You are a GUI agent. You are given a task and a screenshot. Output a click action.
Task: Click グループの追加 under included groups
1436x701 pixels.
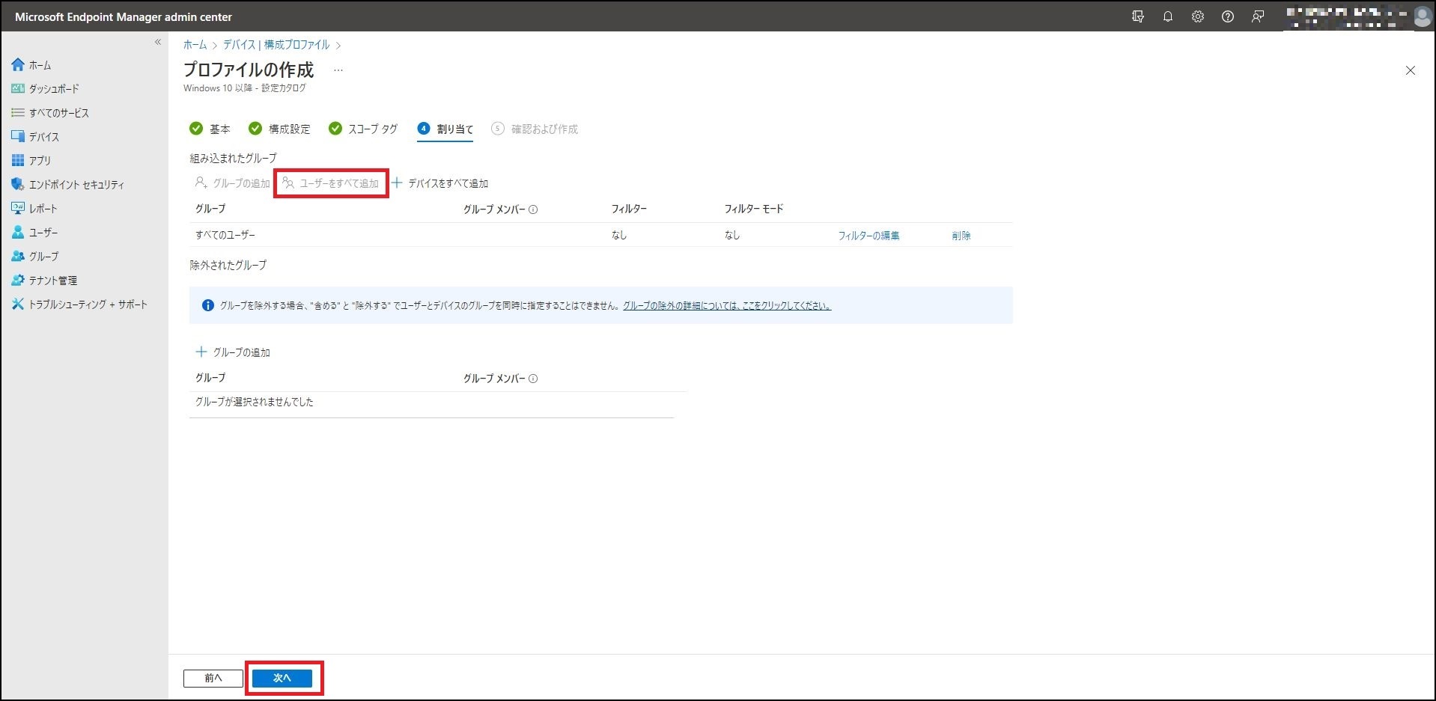[x=232, y=183]
